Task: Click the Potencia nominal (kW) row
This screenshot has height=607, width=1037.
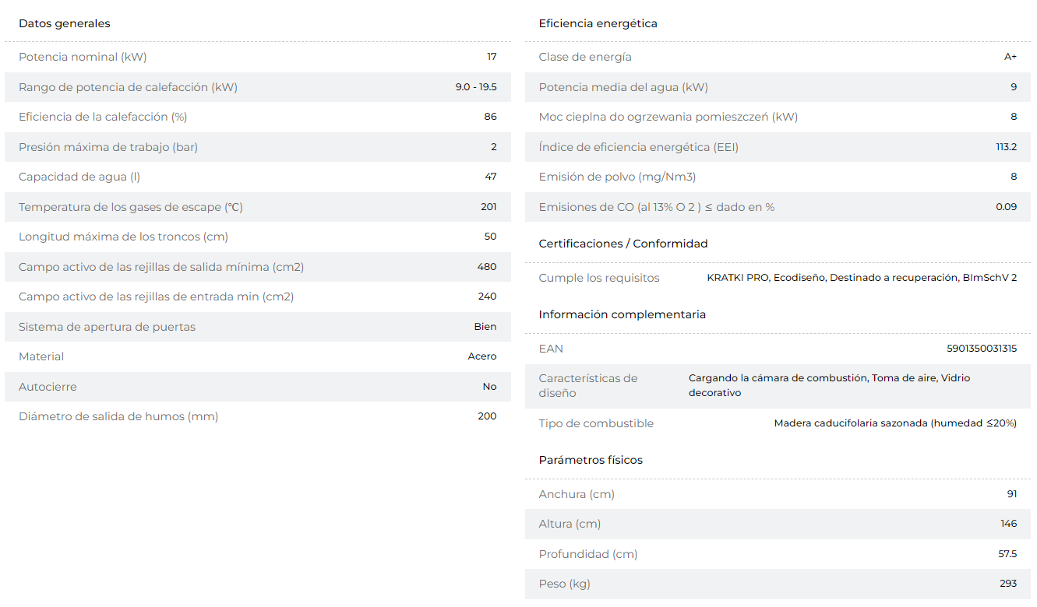Action: click(258, 57)
